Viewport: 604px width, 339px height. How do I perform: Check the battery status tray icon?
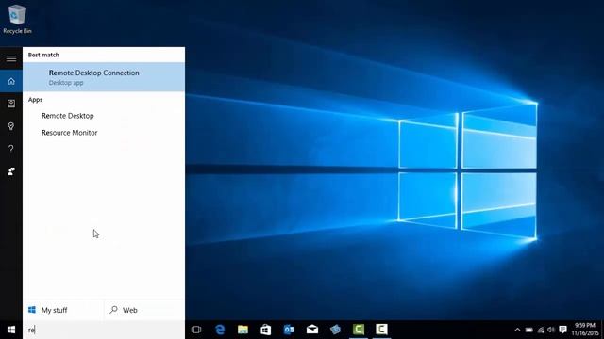pos(529,330)
